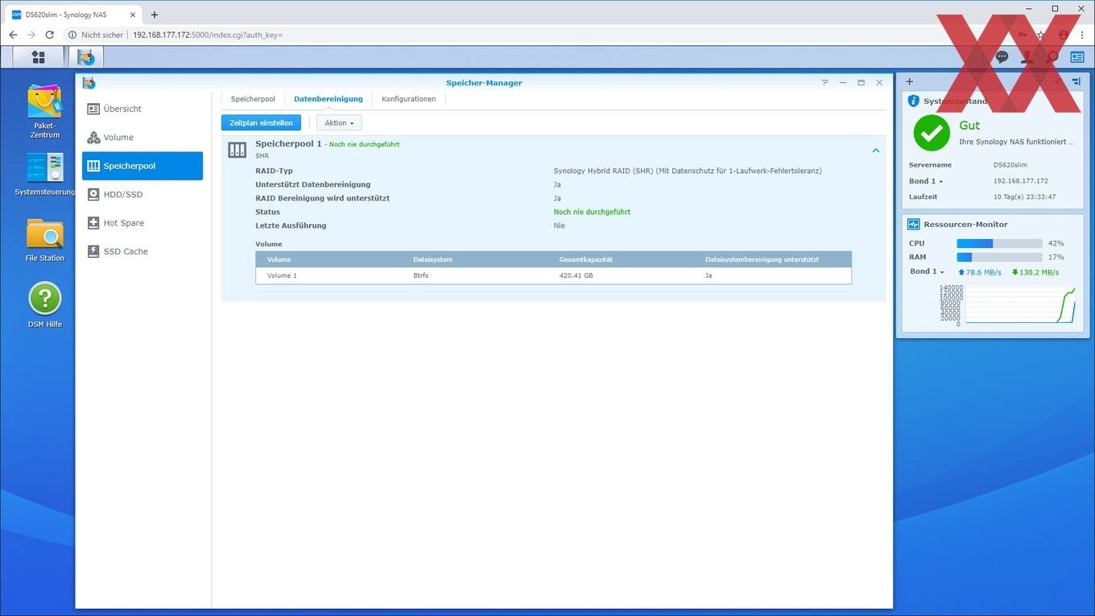Click Zeitplan einstellen button
Viewport: 1095px width, 616px height.
pos(262,123)
